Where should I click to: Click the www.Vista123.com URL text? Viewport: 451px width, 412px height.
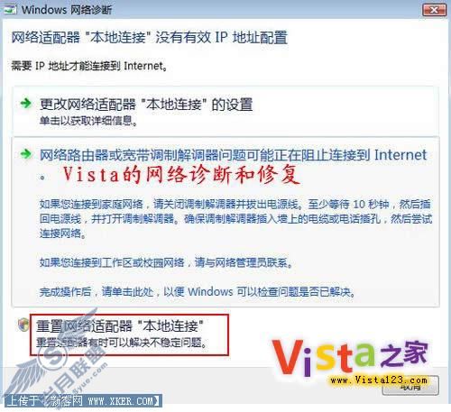(x=379, y=380)
